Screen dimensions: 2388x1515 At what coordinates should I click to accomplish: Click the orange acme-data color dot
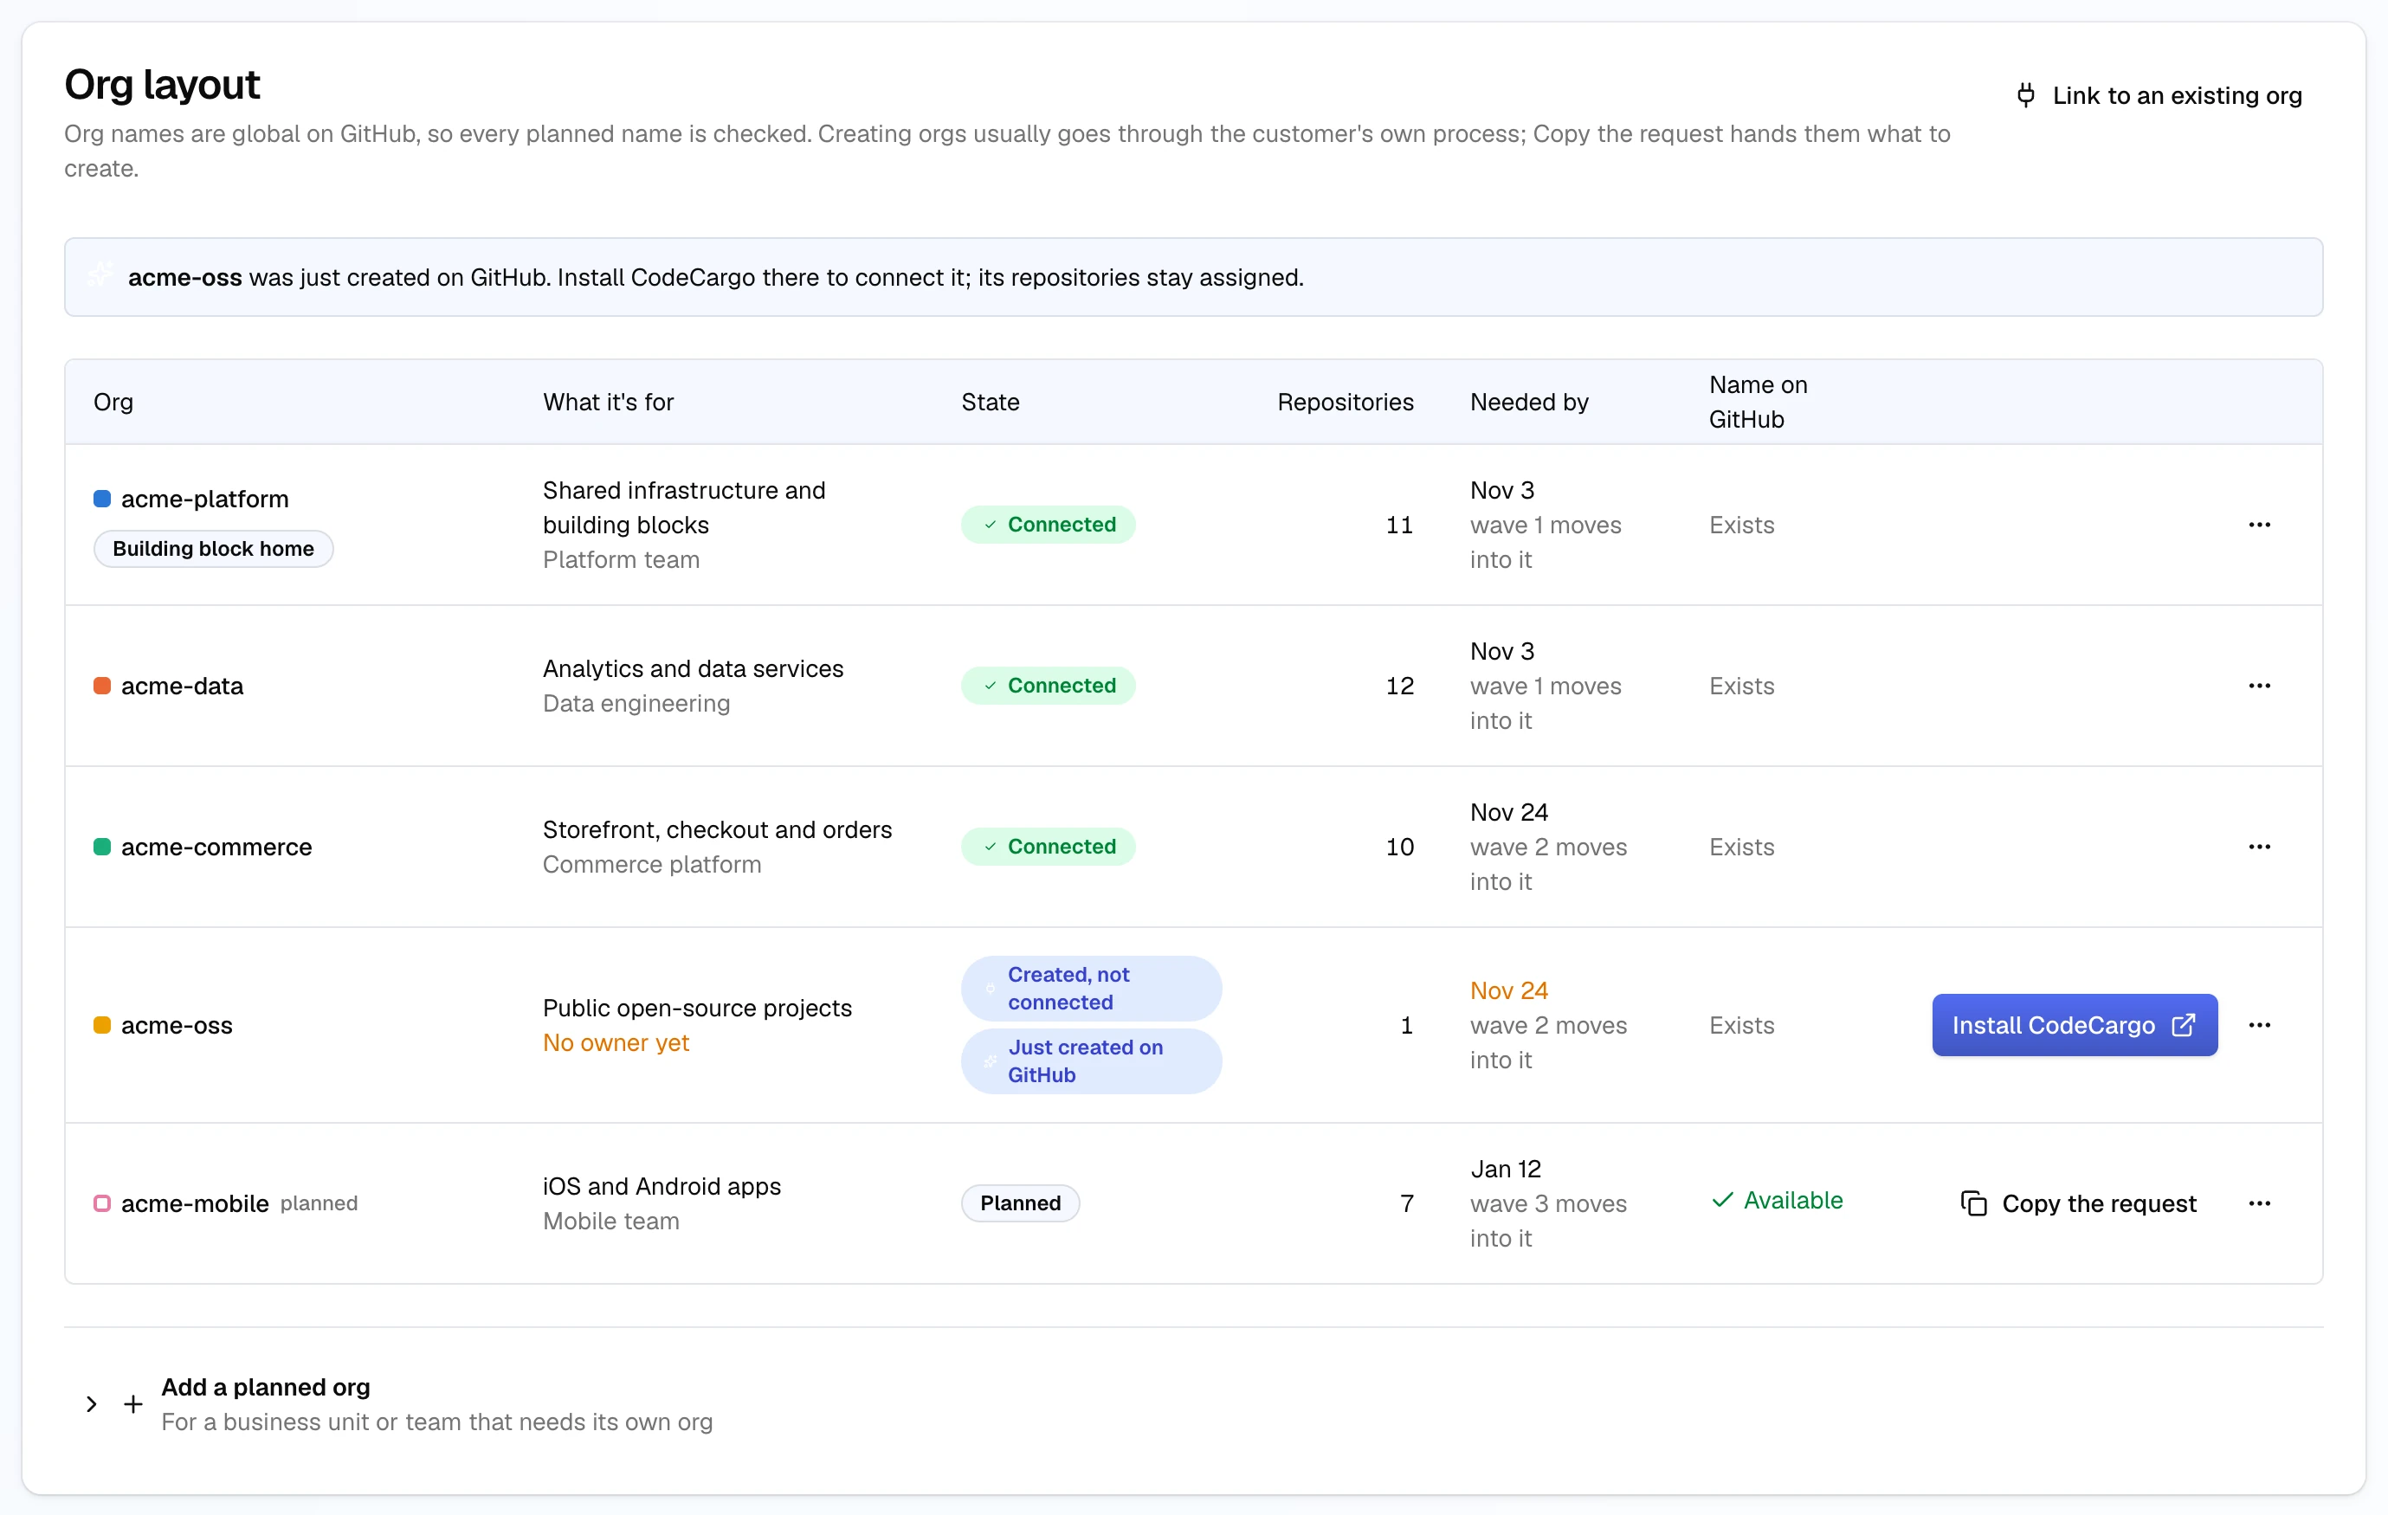pyautogui.click(x=102, y=685)
